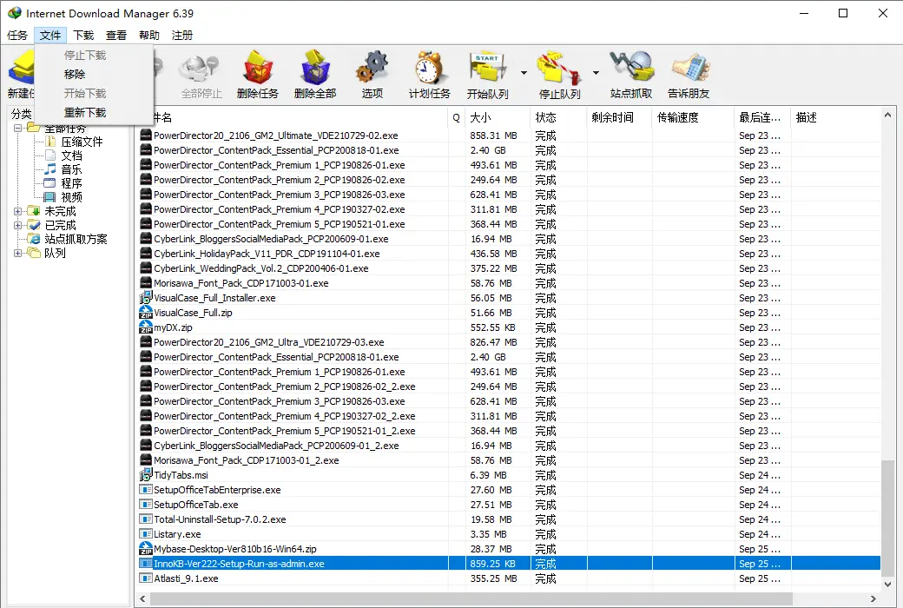The width and height of the screenshot is (903, 608).
Task: Select 视频 category in tree
Action: click(71, 197)
